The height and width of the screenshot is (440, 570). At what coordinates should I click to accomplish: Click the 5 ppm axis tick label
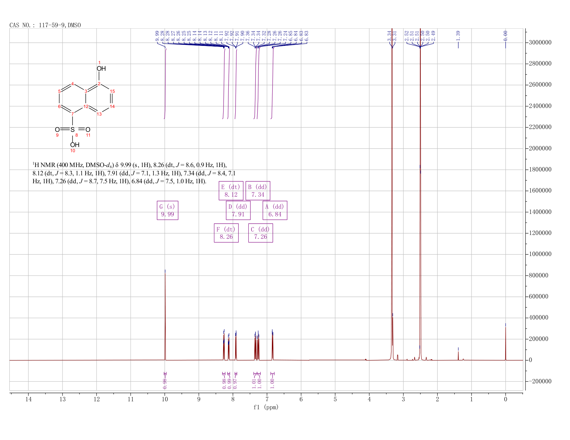(335, 399)
